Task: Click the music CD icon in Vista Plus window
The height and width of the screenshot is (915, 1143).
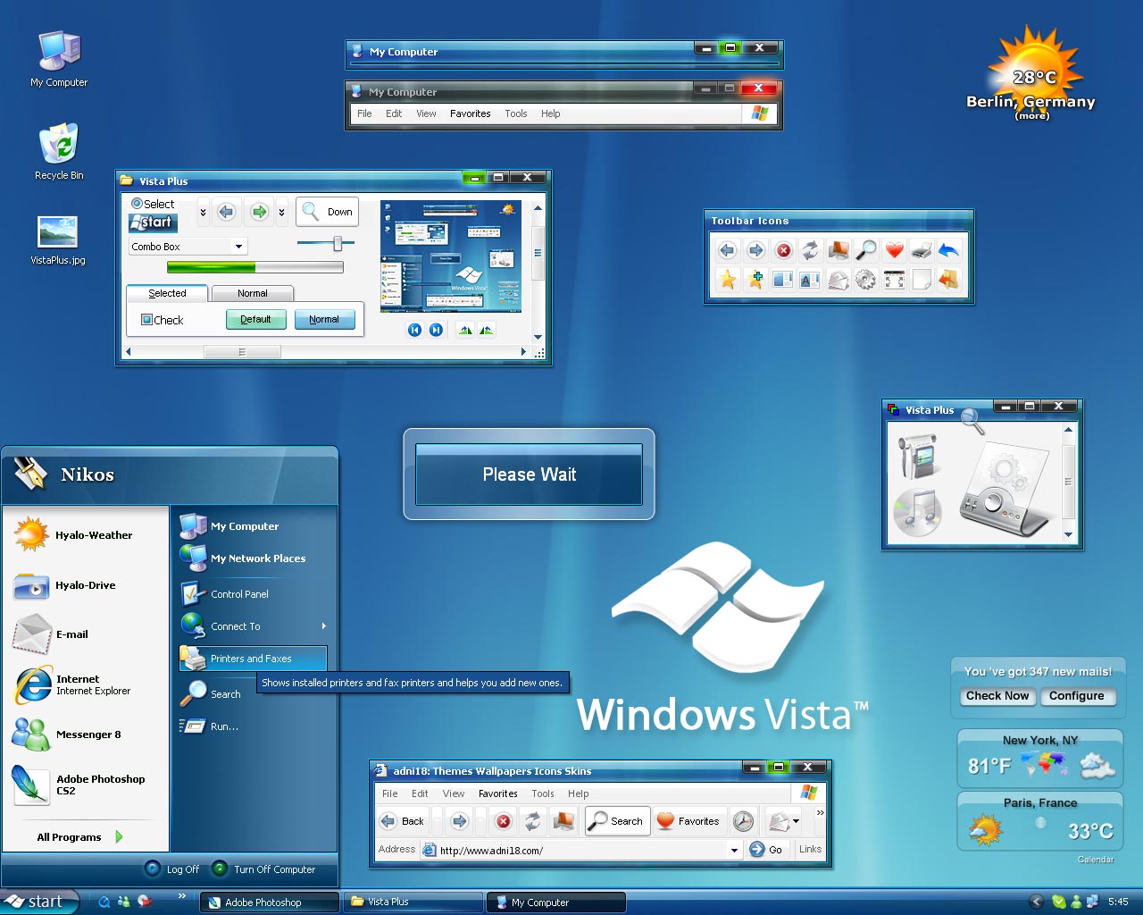Action: click(919, 512)
